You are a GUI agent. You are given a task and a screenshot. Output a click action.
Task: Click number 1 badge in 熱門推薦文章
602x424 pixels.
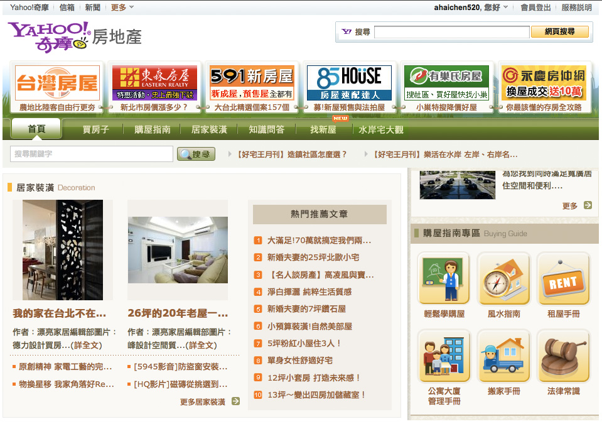258,241
